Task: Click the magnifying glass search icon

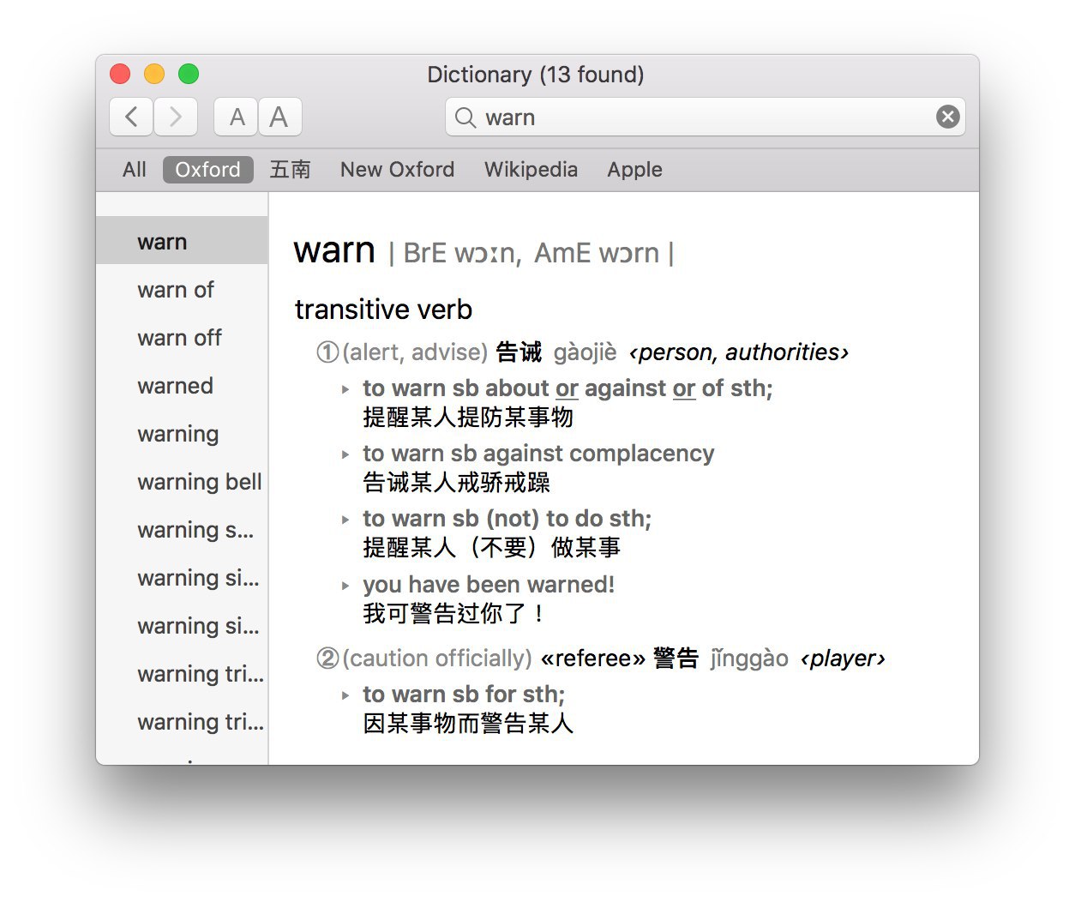Action: coord(465,117)
